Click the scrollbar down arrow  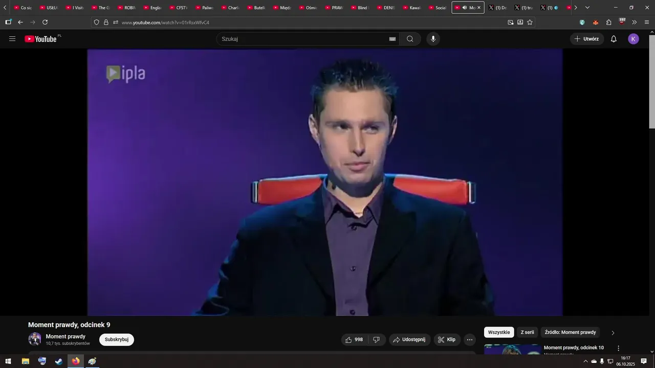pyautogui.click(x=652, y=351)
